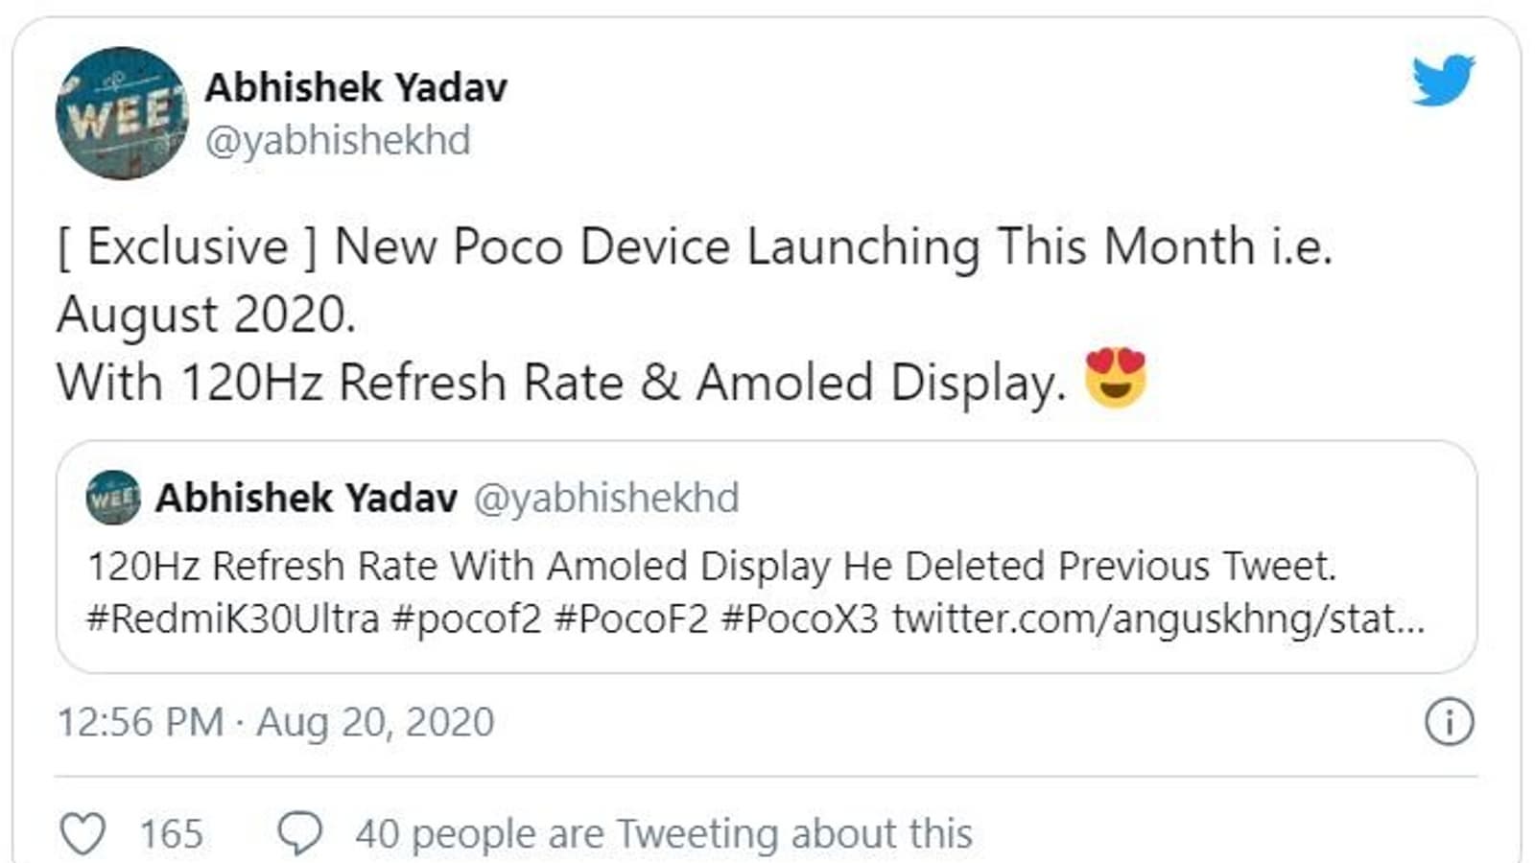Screen dimensions: 1535x863
Task: Open the capitalized #PocoF2 hashtag
Action: 631,618
